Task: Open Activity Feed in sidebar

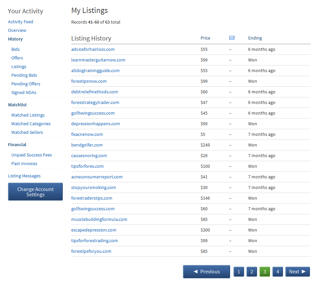Action: click(x=20, y=22)
